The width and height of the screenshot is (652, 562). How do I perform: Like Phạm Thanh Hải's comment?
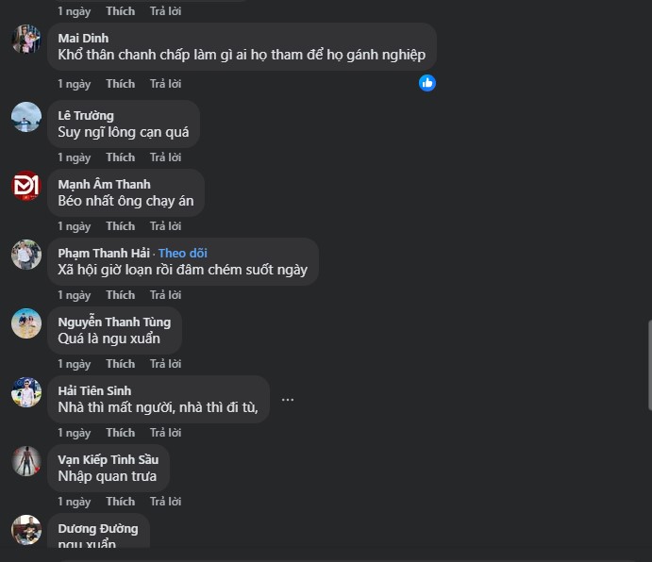120,295
